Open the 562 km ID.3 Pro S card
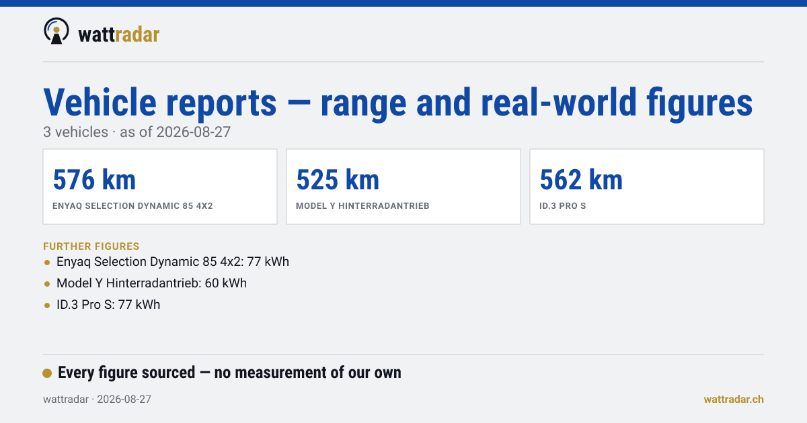This screenshot has width=807, height=423. click(x=647, y=187)
